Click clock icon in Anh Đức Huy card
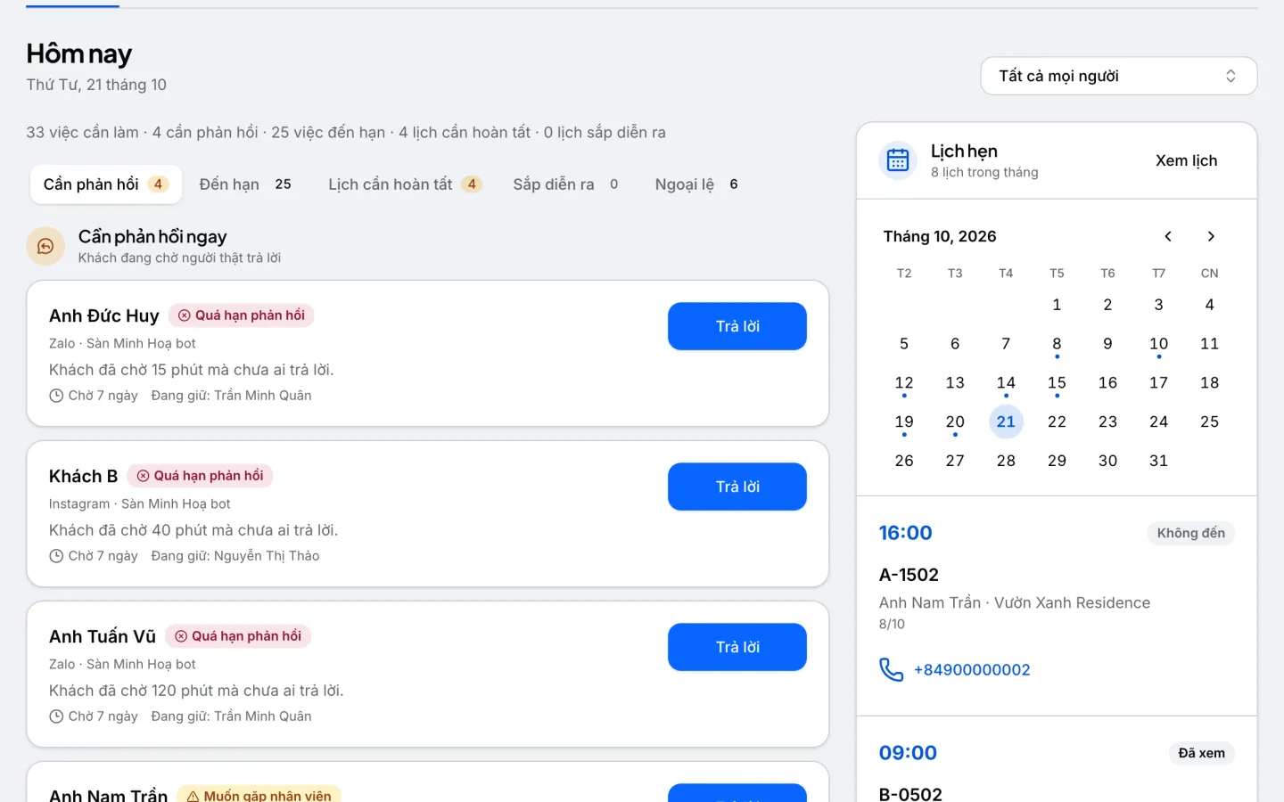 coord(56,396)
